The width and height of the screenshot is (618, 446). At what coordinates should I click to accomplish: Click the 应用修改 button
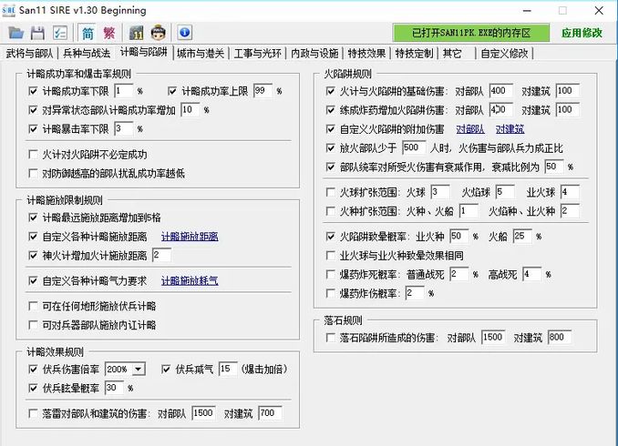[x=582, y=34]
